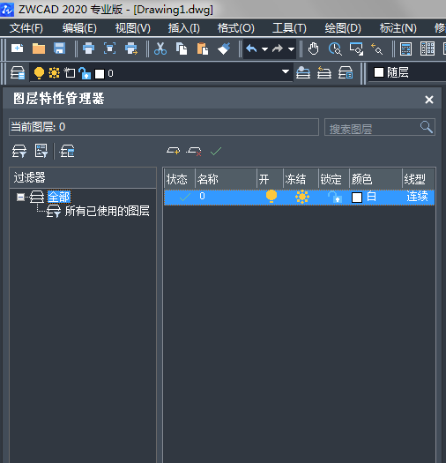This screenshot has width=446, height=463.
Task: Open the New Property Filter icon
Action: 19,151
